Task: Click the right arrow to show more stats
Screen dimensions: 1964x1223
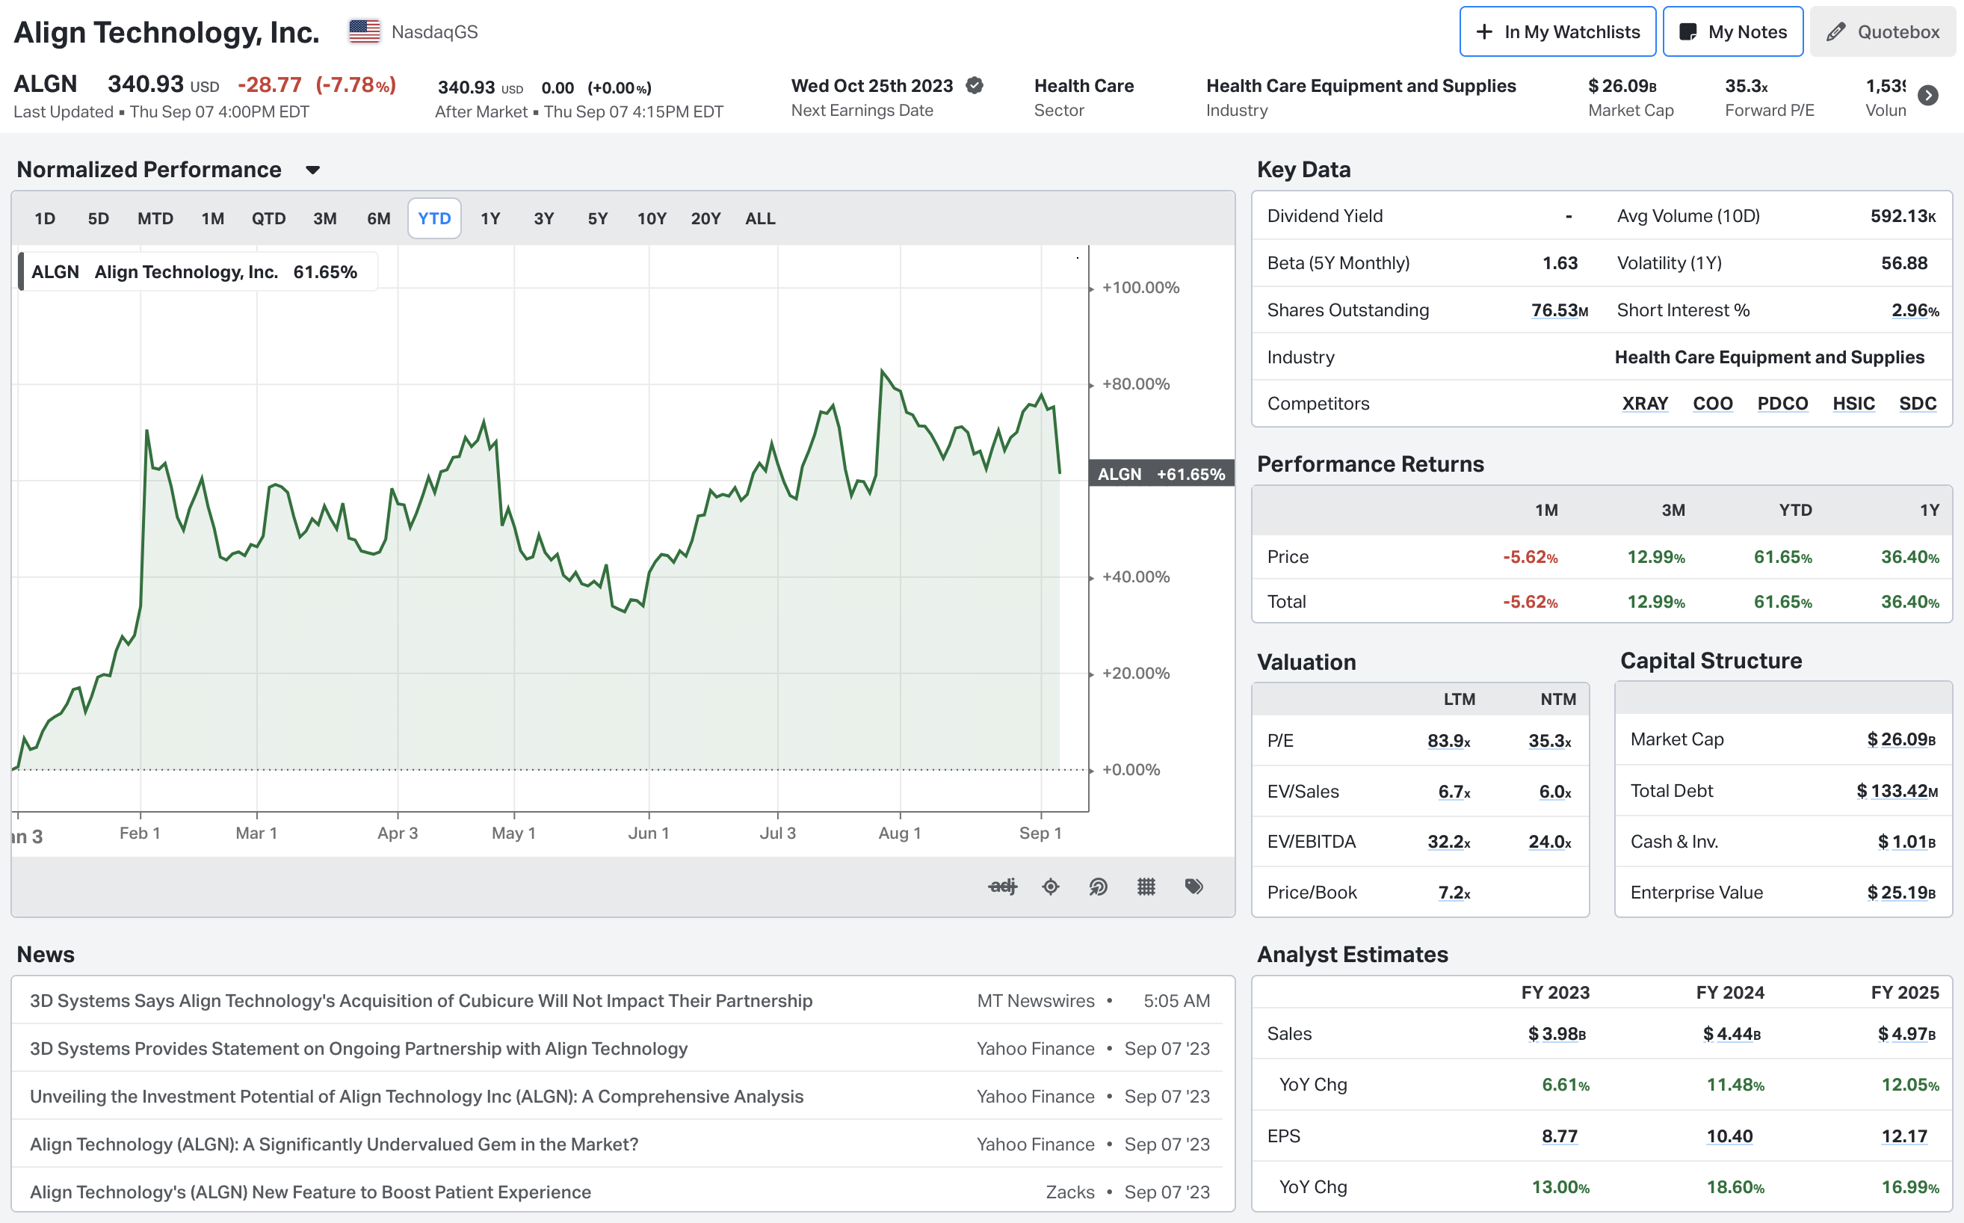Action: [1928, 96]
